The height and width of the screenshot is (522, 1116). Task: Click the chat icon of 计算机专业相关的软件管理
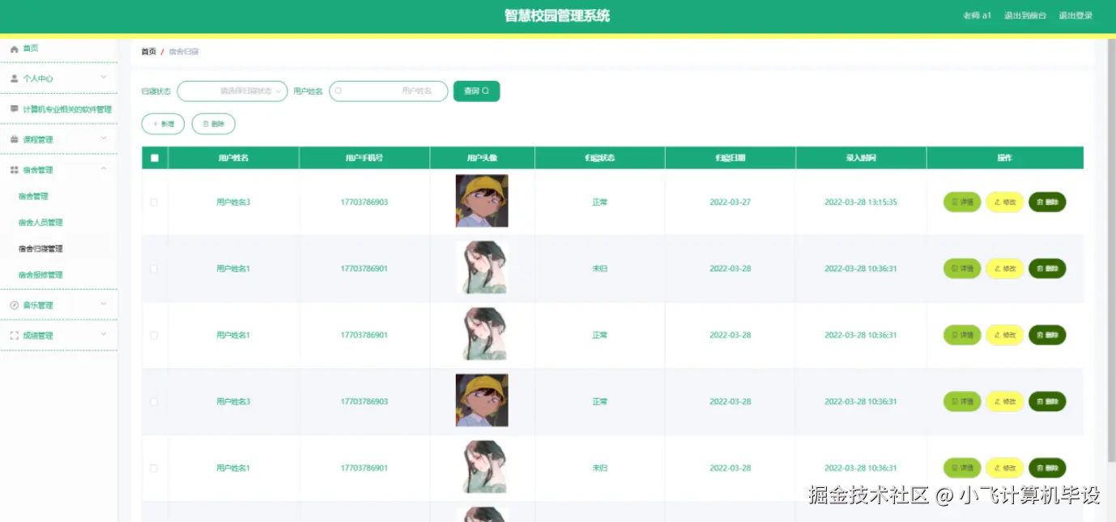click(x=14, y=108)
